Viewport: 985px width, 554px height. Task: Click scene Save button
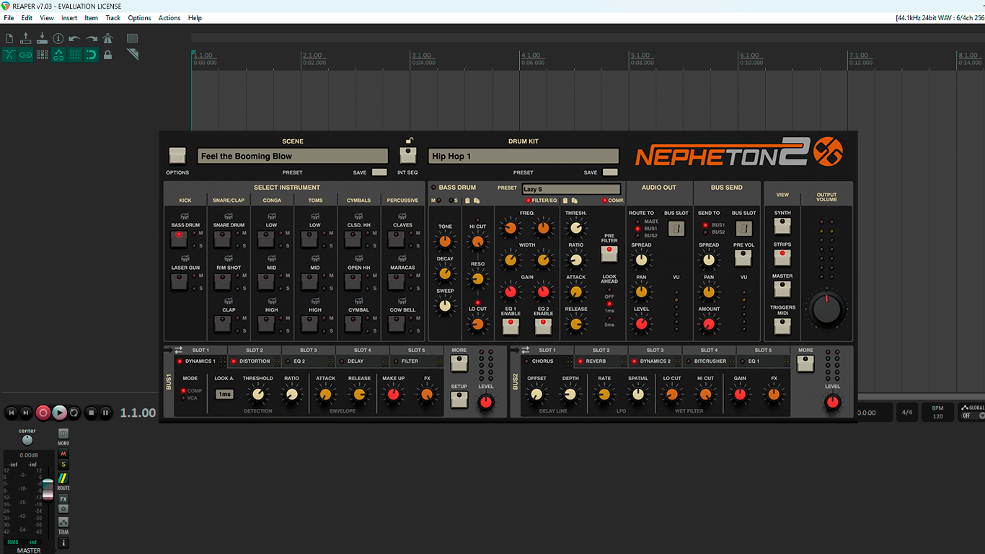[379, 172]
